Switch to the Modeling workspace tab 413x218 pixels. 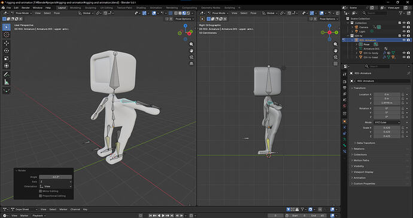pos(75,8)
